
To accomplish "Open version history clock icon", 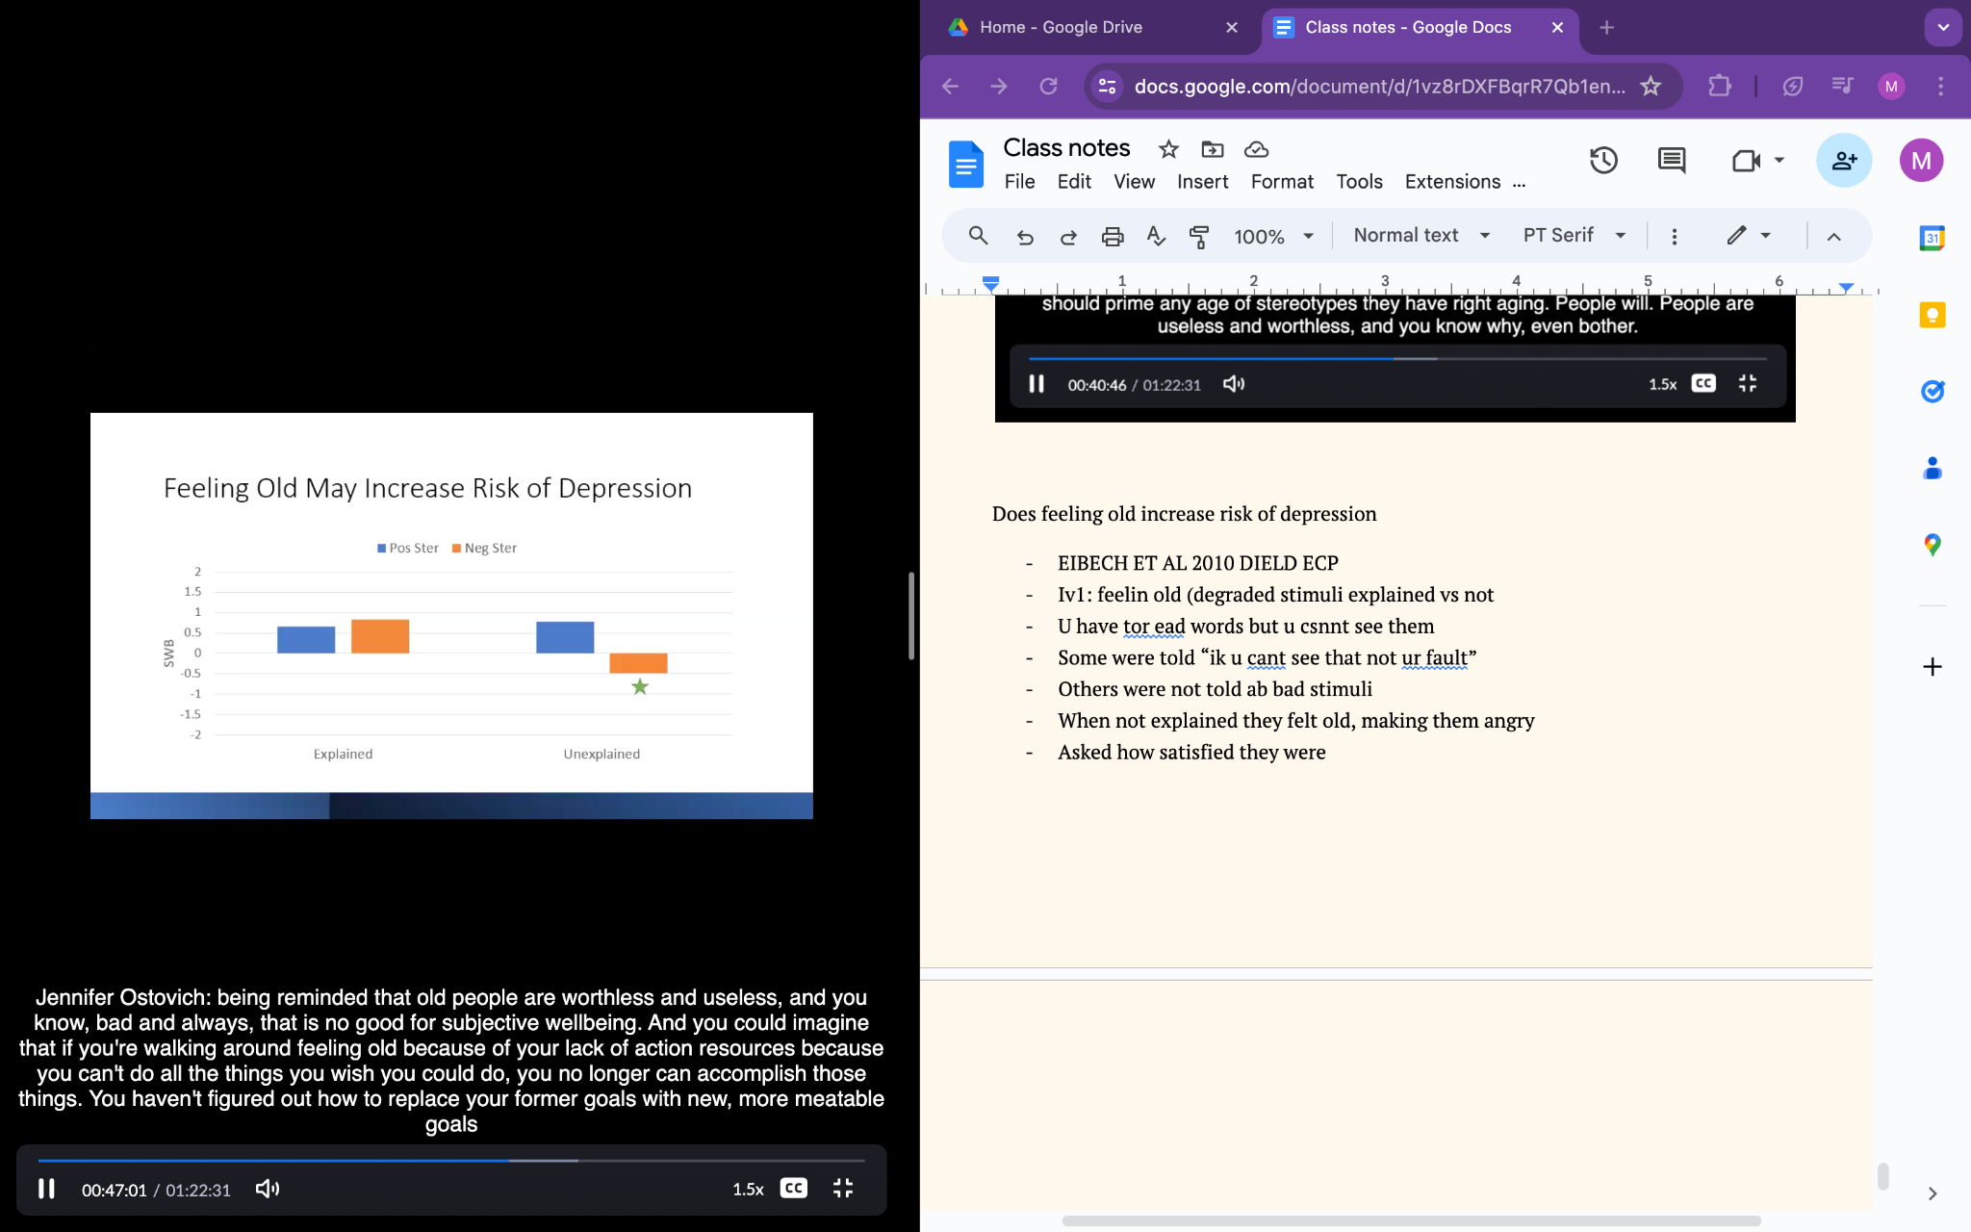I will [x=1603, y=161].
